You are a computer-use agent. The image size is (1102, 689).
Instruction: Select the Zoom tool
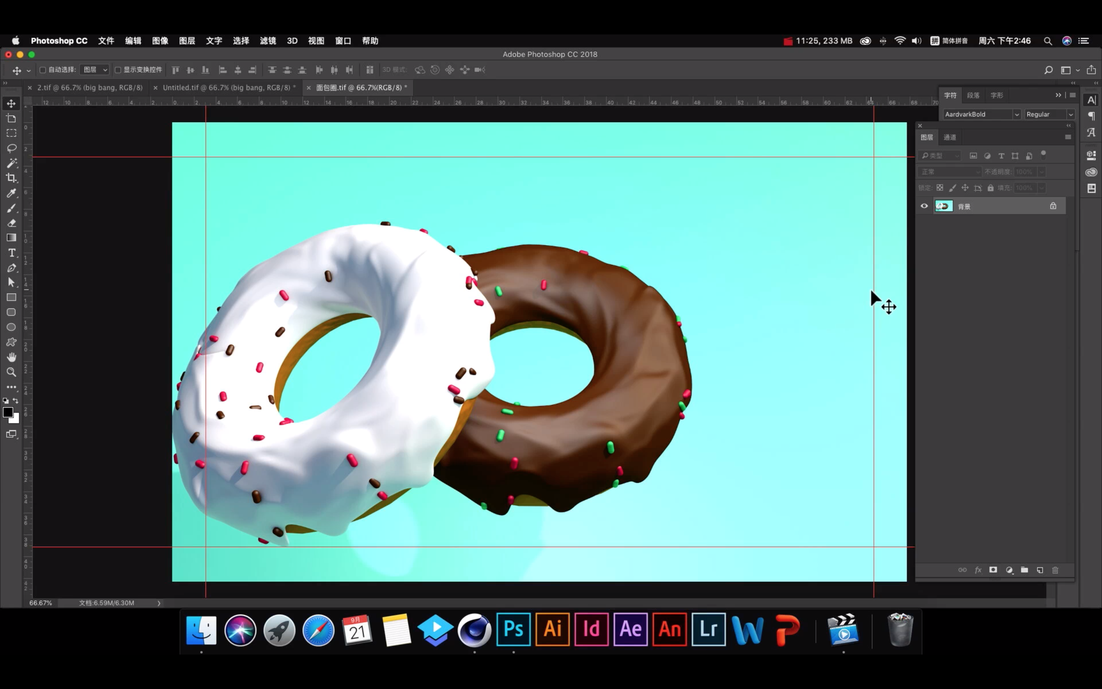(x=11, y=372)
